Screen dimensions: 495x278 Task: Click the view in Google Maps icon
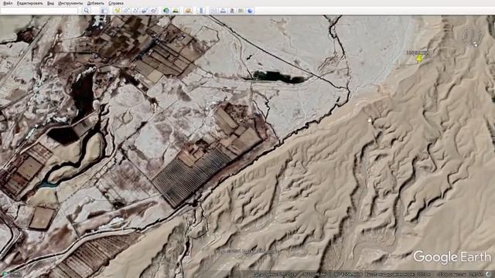pyautogui.click(x=241, y=11)
